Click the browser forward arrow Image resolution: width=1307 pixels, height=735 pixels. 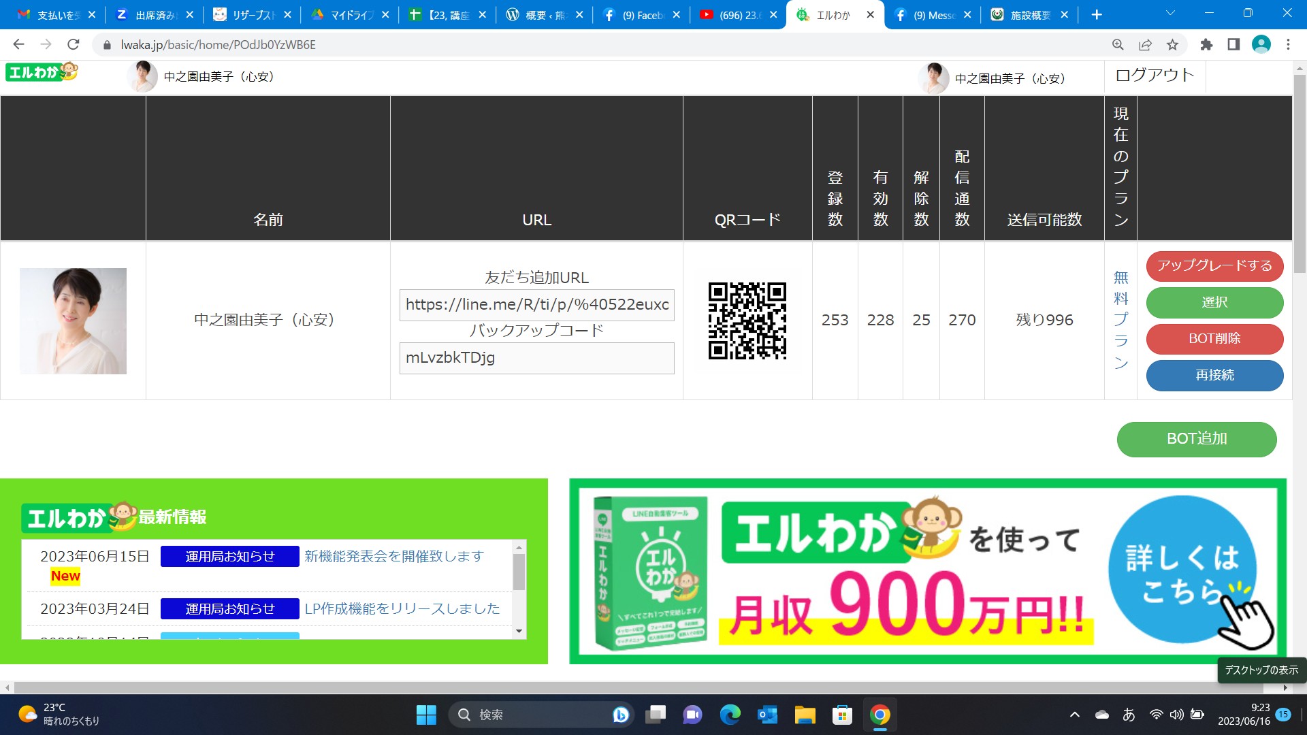tap(46, 45)
